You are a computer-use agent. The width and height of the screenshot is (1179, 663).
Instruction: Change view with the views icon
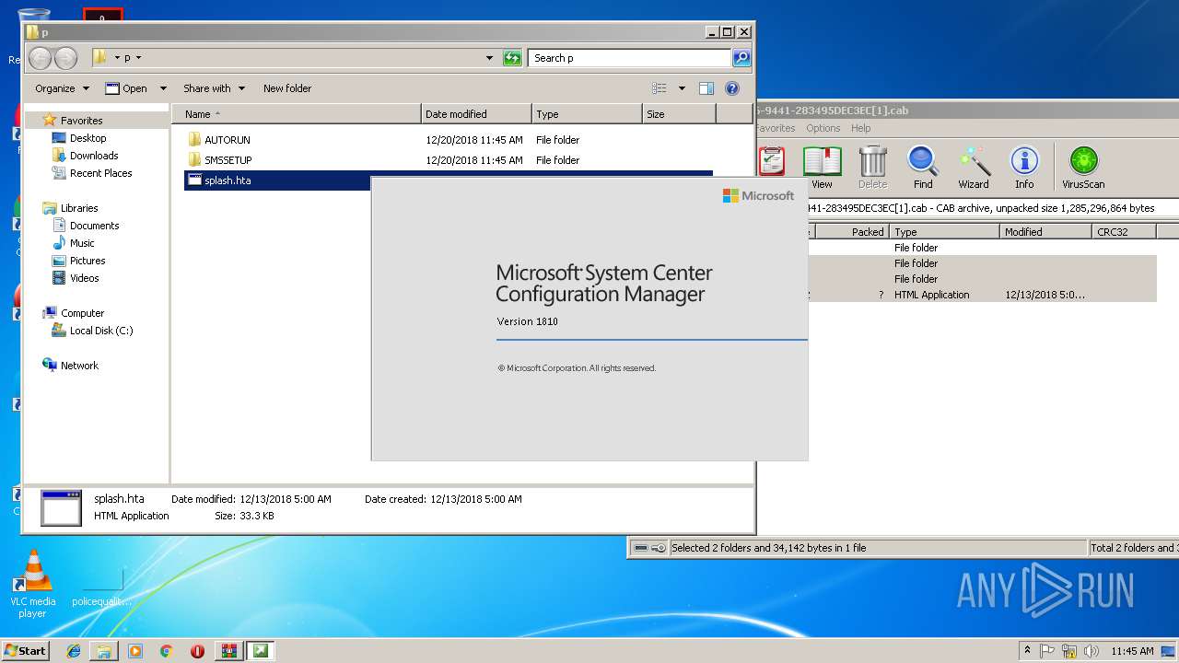tap(660, 88)
